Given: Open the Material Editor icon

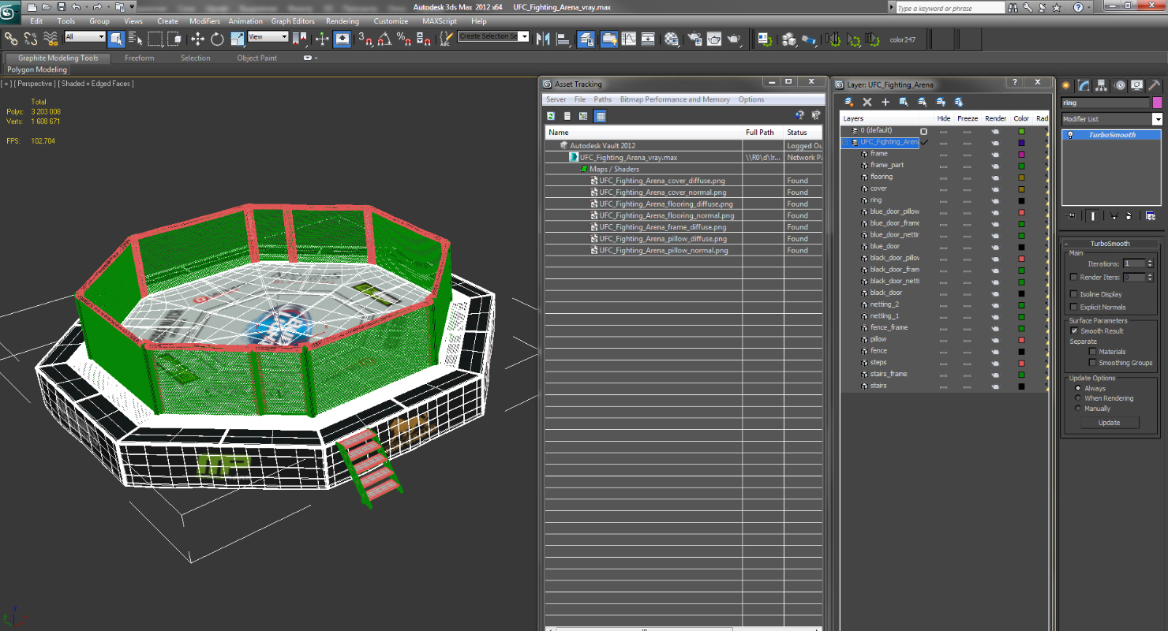Looking at the screenshot, I should pyautogui.click(x=672, y=39).
